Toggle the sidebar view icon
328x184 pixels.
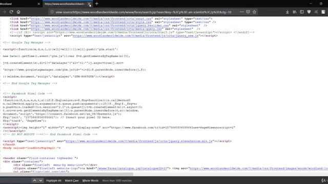tap(302, 12)
